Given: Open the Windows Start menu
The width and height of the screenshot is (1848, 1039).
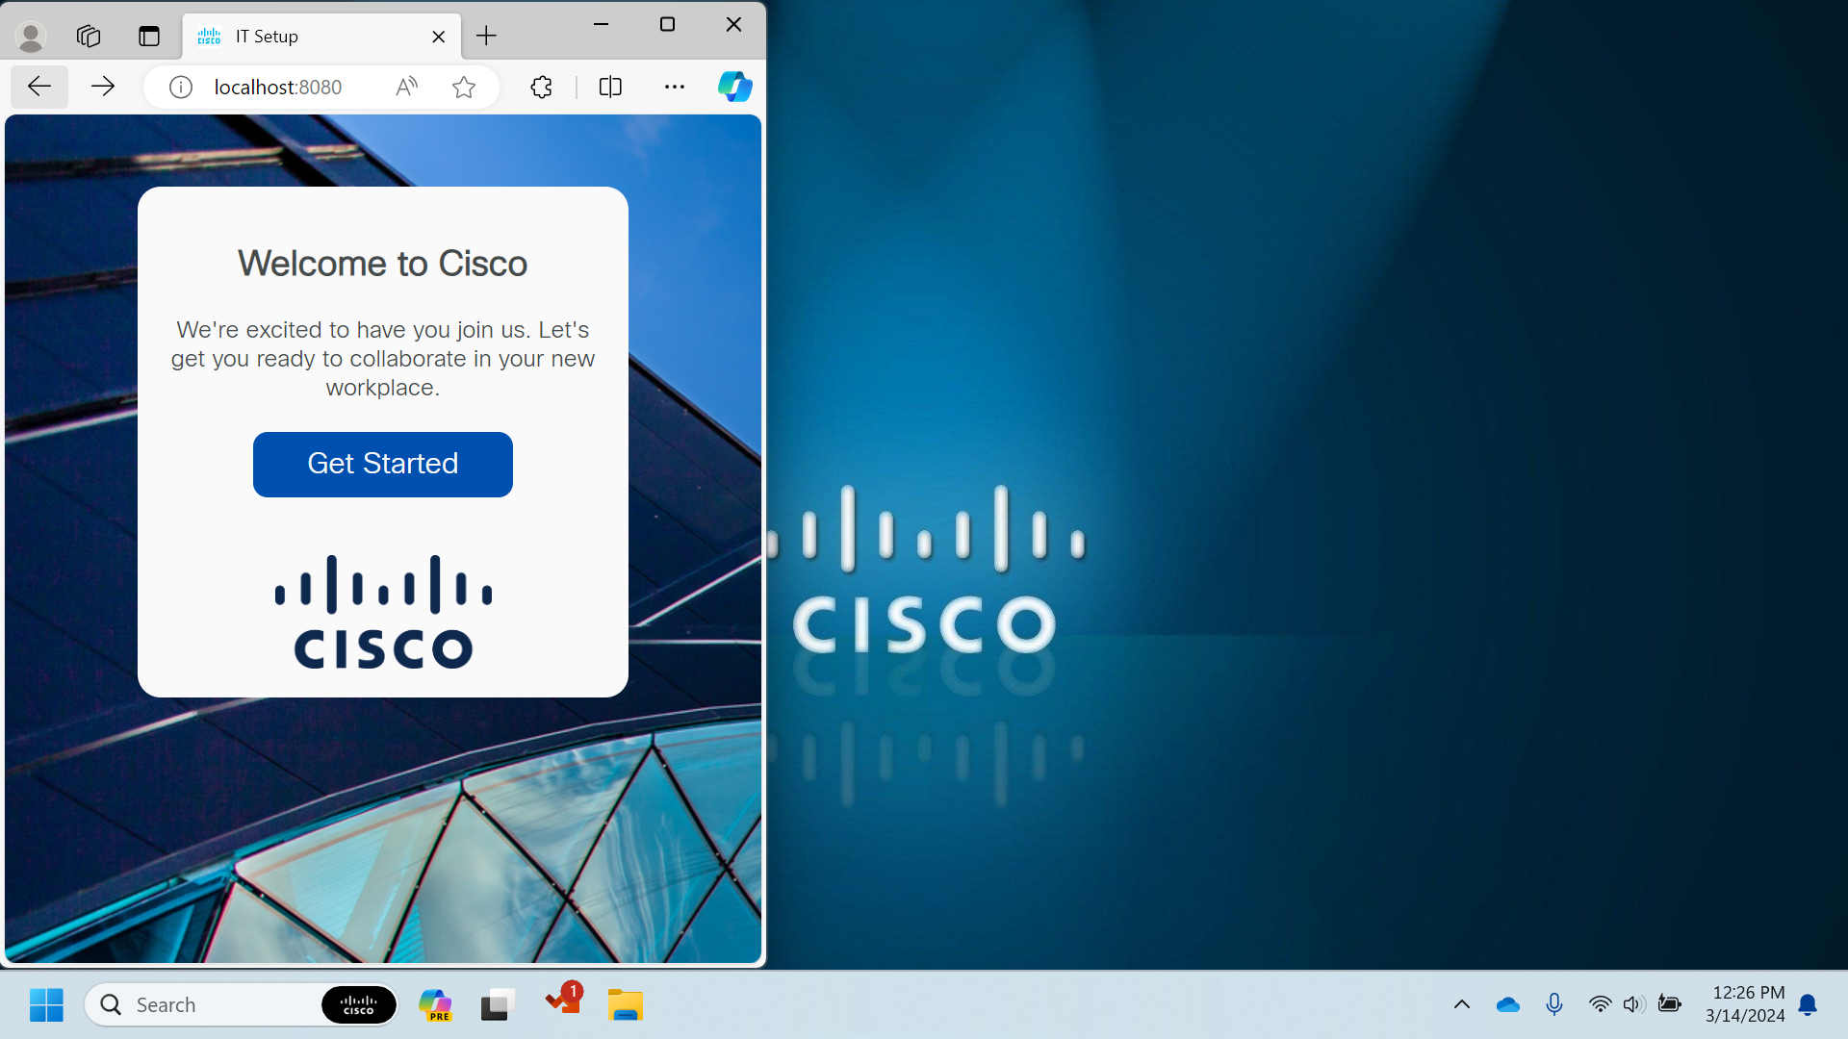Looking at the screenshot, I should click(46, 1004).
